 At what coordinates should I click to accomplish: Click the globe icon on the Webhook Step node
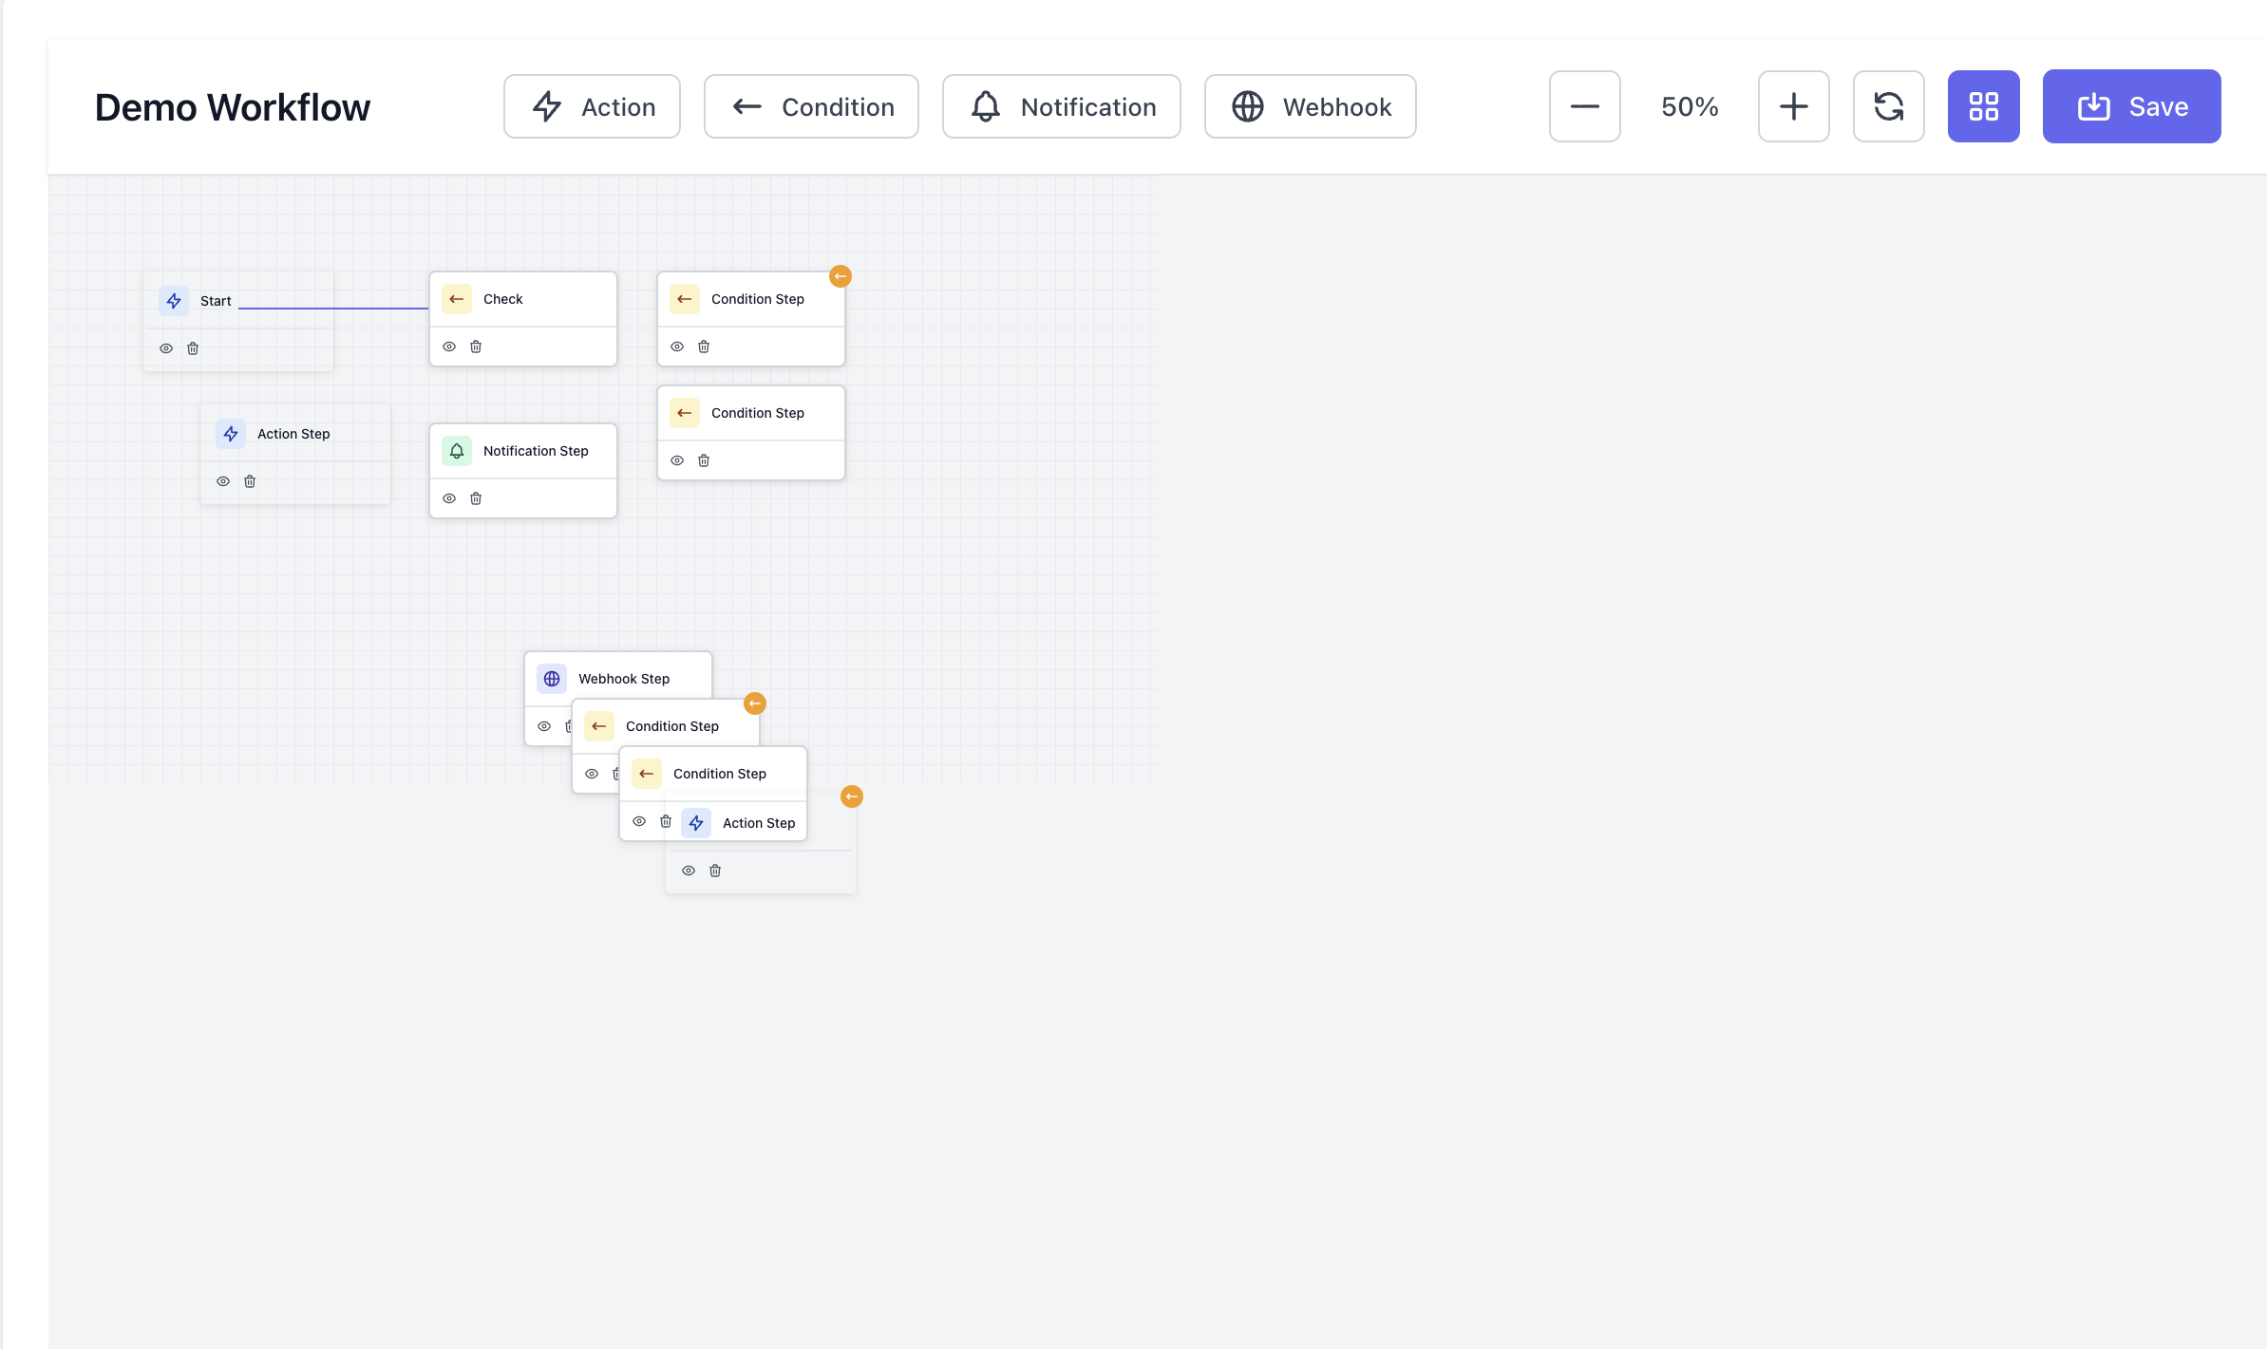[x=552, y=678]
